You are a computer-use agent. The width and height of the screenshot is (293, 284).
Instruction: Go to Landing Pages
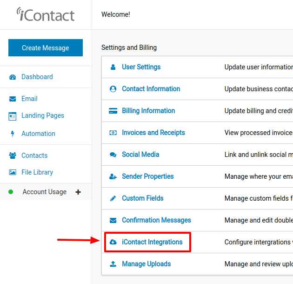pyautogui.click(x=43, y=115)
